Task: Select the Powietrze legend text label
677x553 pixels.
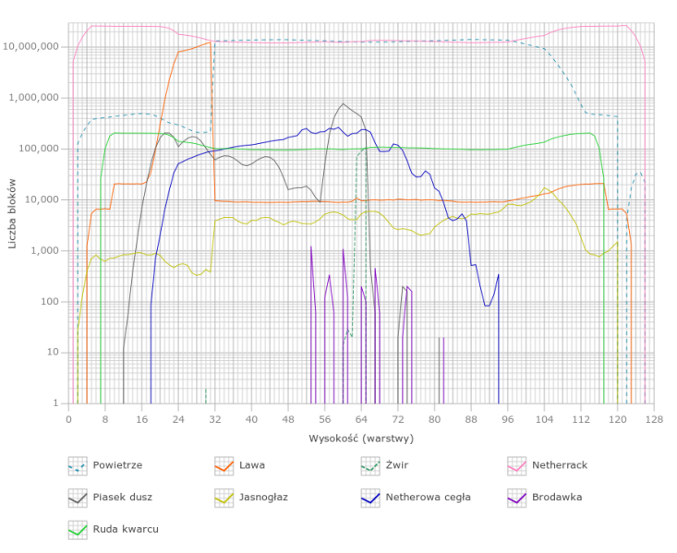Action: 116,464
